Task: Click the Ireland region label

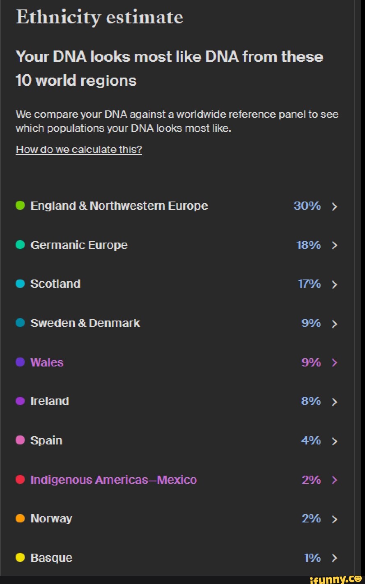Action: pos(49,401)
